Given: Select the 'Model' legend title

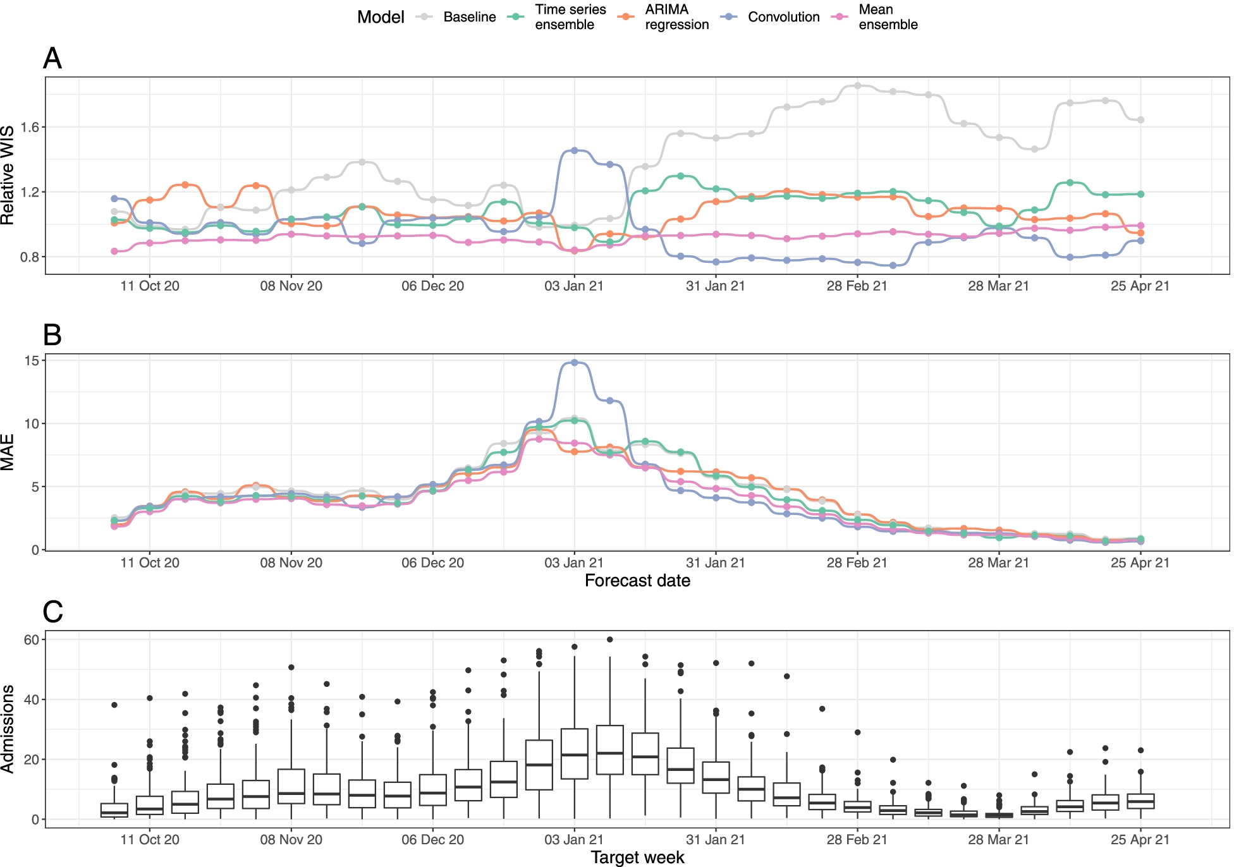Looking at the screenshot, I should 381,17.
